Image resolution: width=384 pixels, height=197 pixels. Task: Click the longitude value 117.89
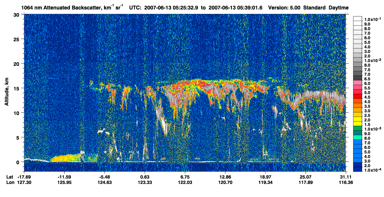tap(305, 183)
